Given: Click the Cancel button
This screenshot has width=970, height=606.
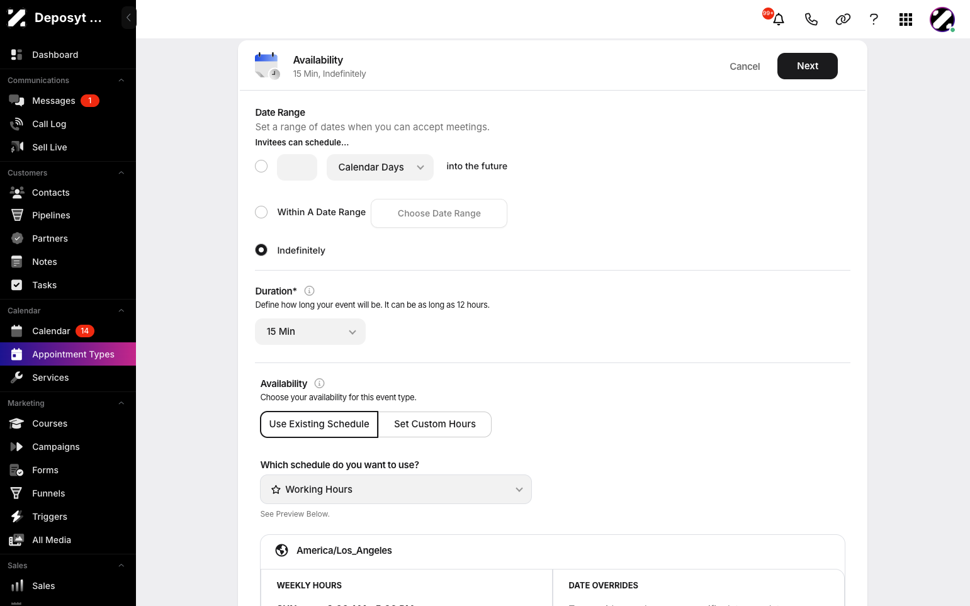Looking at the screenshot, I should tap(745, 66).
